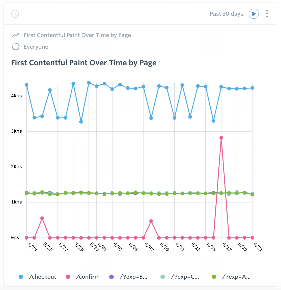Select the highest blue data point around 5/31
Screen dimensions: 281x290
coord(89,82)
